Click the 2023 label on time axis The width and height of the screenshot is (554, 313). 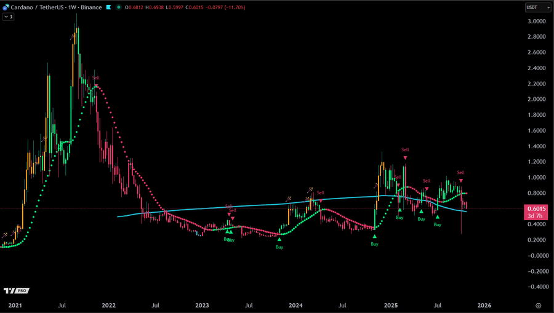click(x=202, y=305)
